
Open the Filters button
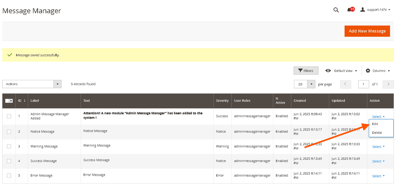[306, 71]
